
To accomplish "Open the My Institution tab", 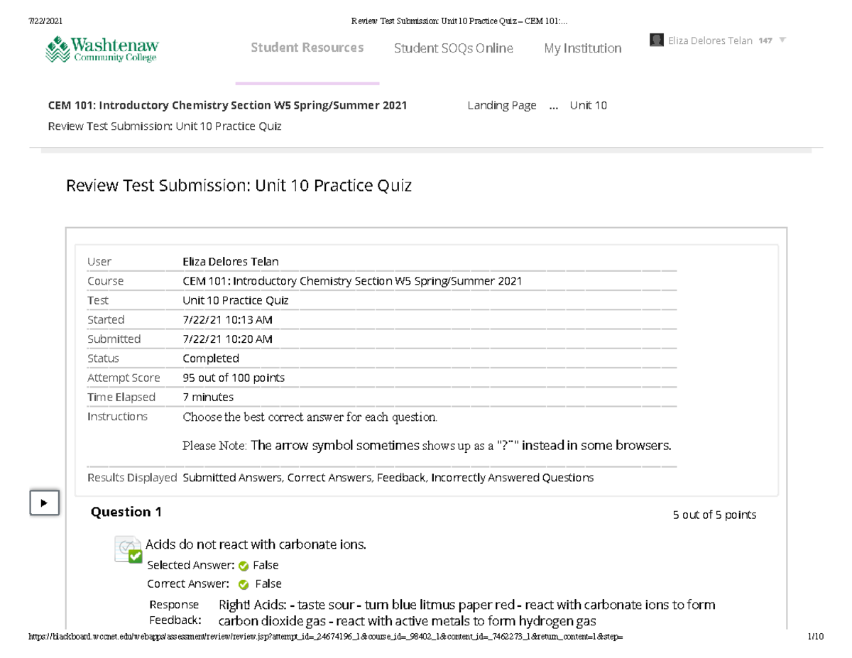I will [x=582, y=48].
